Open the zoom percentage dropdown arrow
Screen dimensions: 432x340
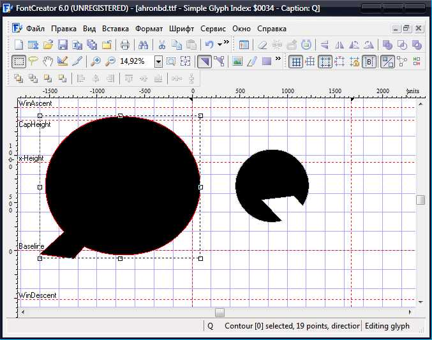coord(158,61)
